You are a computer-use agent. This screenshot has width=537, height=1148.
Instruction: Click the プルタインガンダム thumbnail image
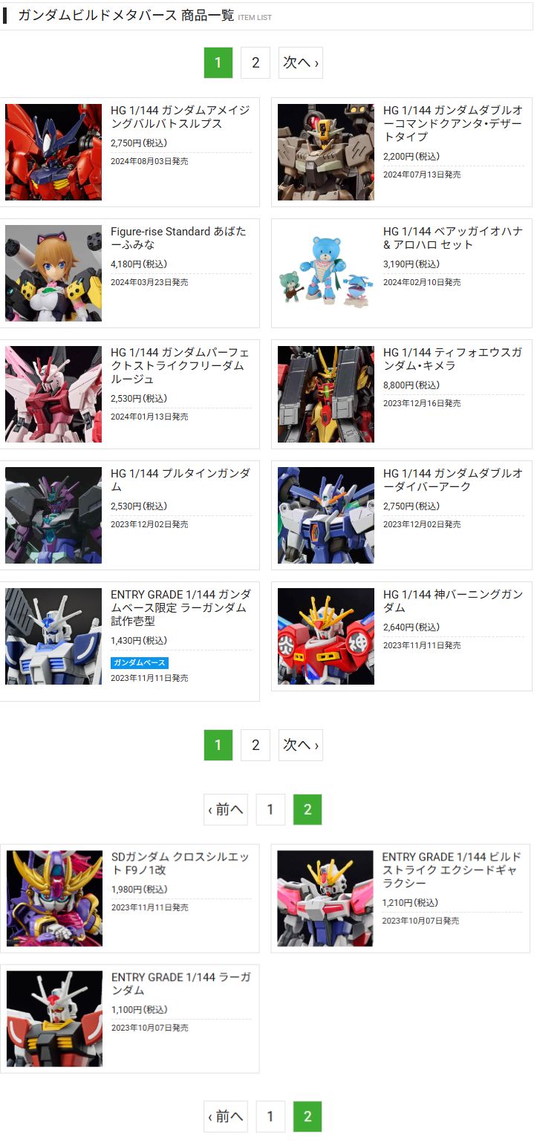click(53, 515)
